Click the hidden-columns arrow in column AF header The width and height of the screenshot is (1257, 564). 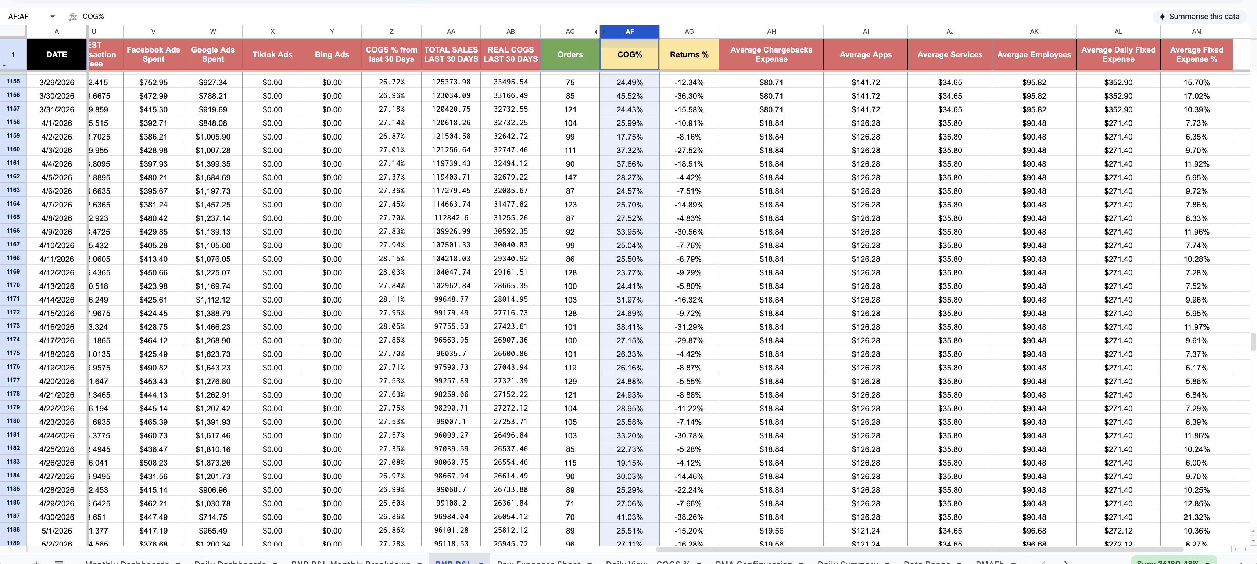tap(604, 32)
